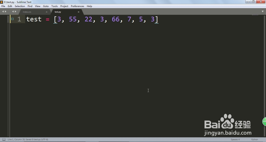Open the Preferences menu
This screenshot has height=142, width=266.
tap(77, 6)
